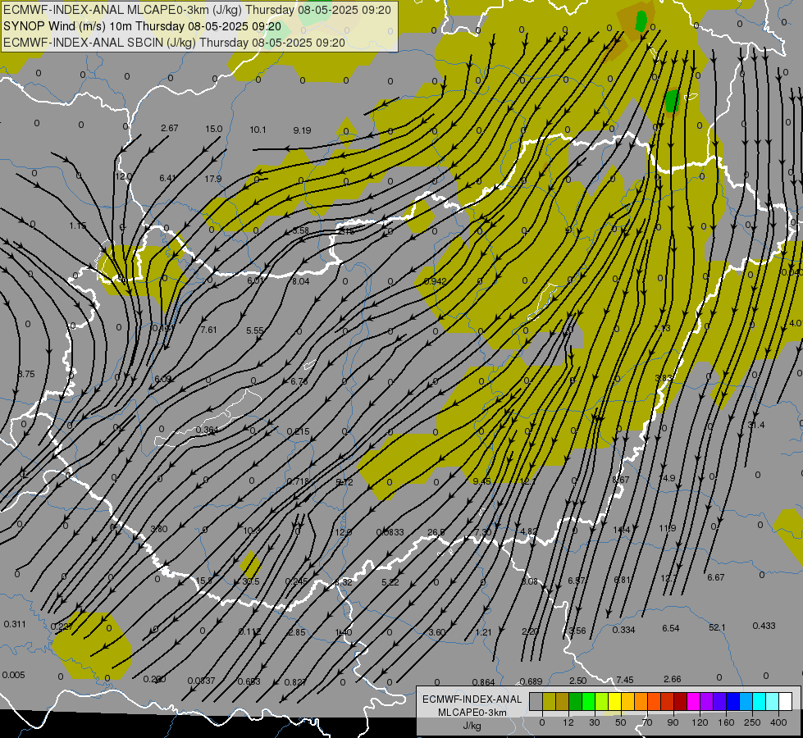Screen dimensions: 803x738
Task: Click the map value 2.67
Action: 170,128
